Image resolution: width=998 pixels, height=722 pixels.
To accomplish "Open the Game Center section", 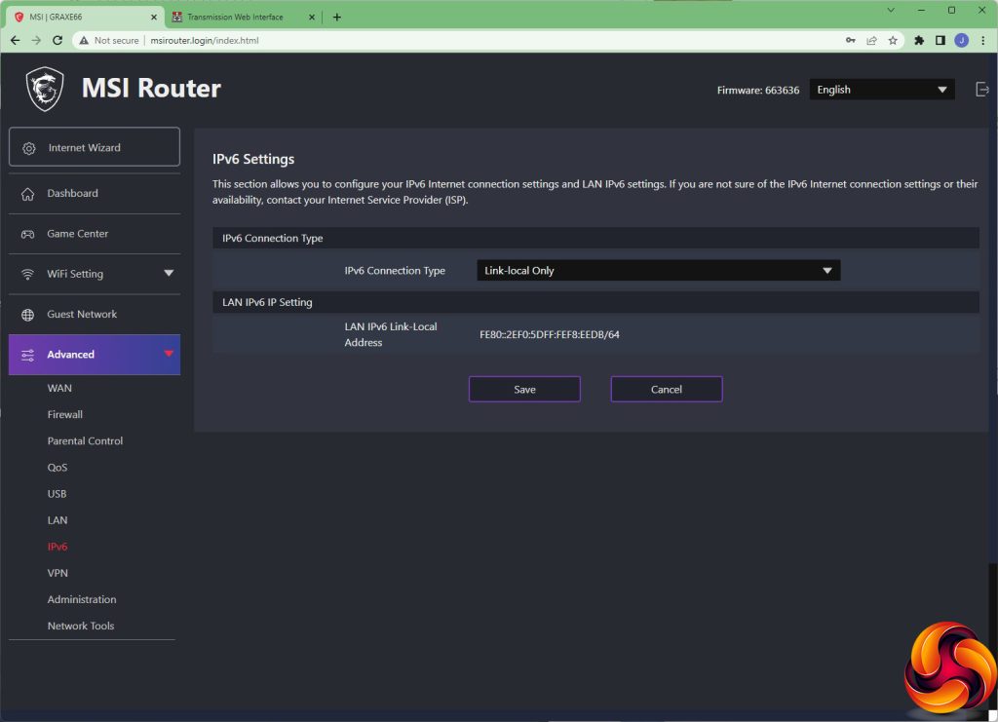I will (x=95, y=234).
